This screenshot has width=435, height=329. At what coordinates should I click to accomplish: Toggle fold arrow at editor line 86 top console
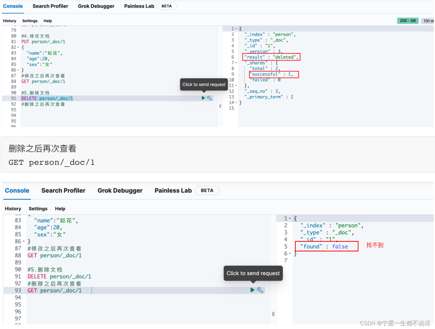(18, 70)
